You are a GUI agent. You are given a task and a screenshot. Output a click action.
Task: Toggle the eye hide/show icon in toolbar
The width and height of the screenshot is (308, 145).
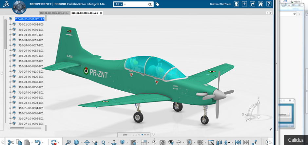(x=170, y=142)
